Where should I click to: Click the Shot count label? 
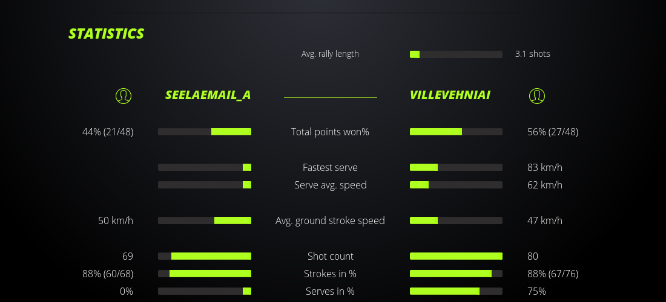point(330,256)
